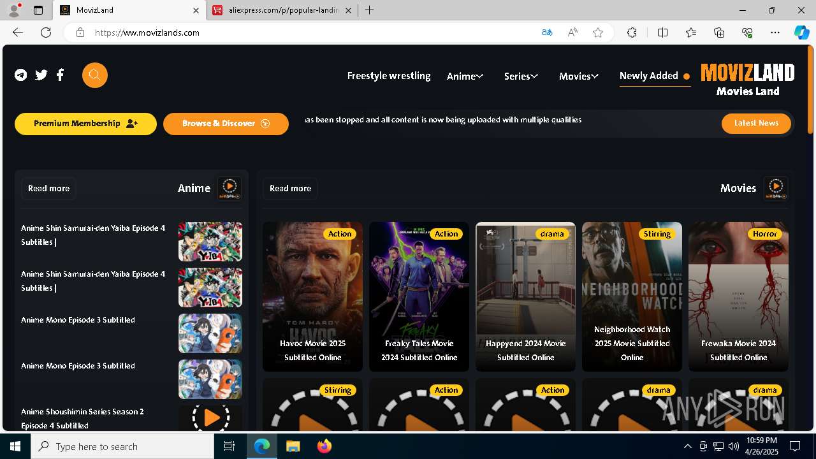Screen dimensions: 816x459
Task: Open a new browser tab
Action: tap(370, 10)
